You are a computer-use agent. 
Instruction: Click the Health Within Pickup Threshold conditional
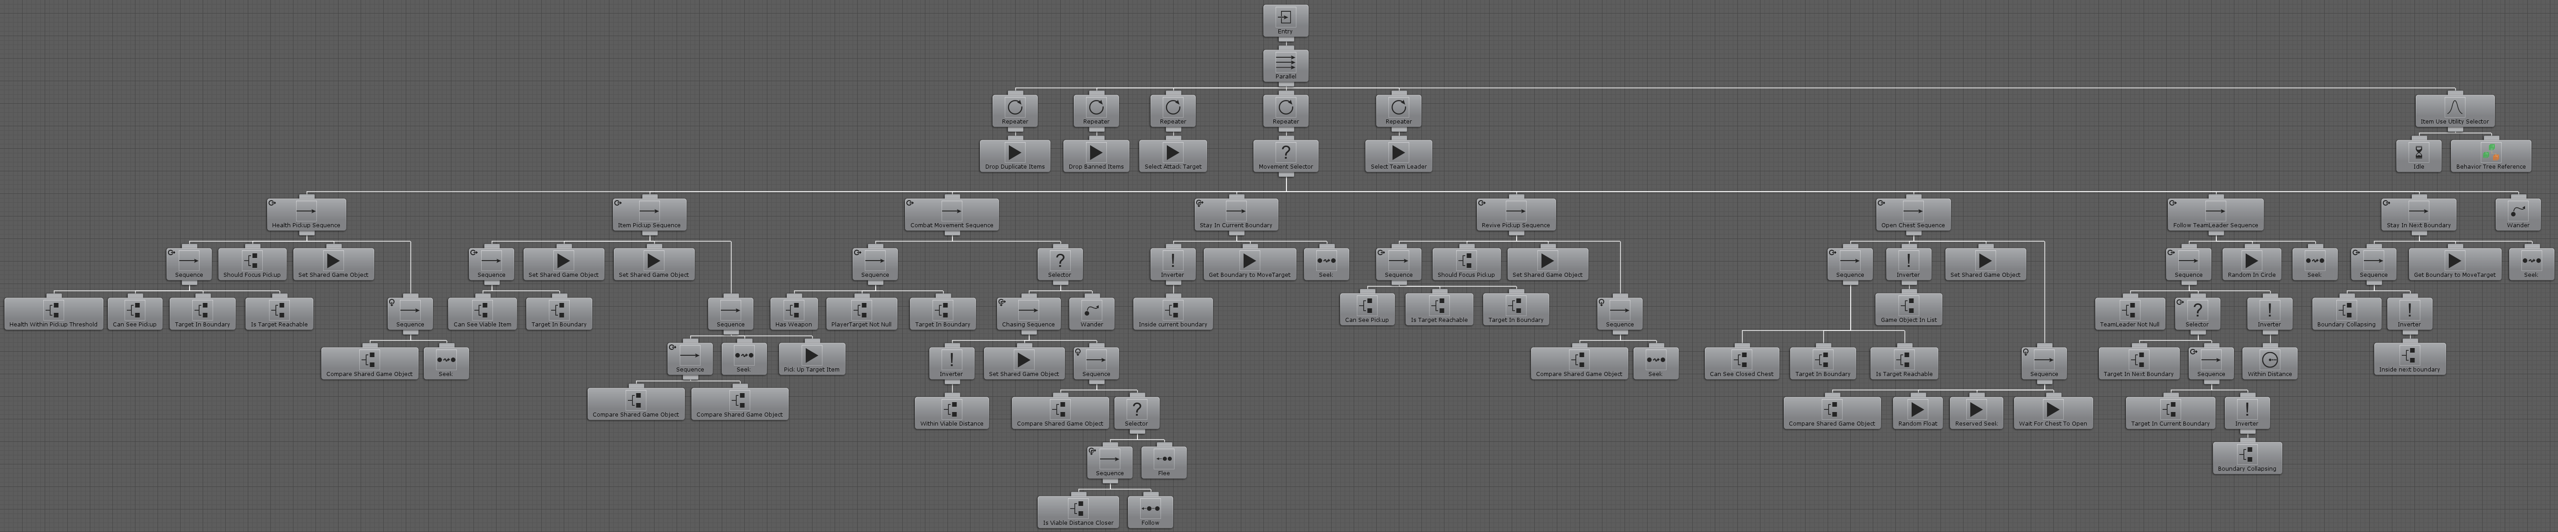click(54, 314)
